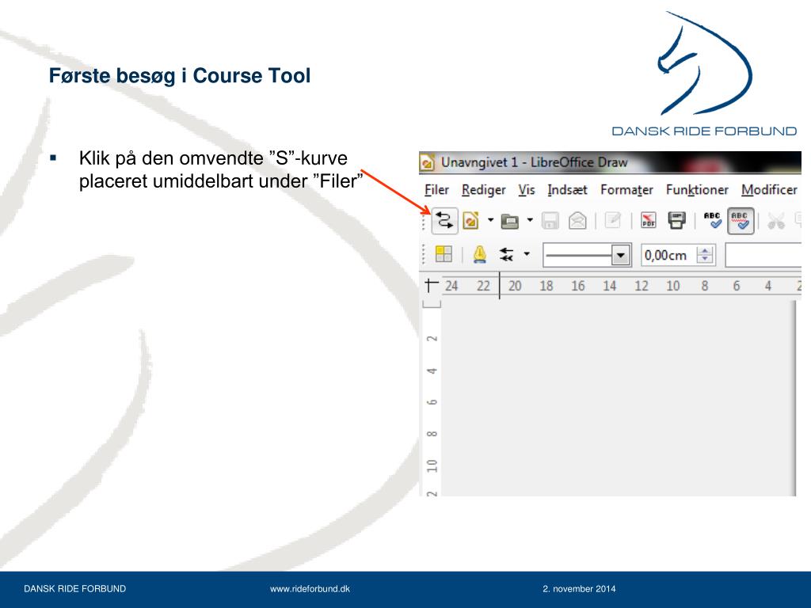Click the greyed Save floppy disk icon
The height and width of the screenshot is (608, 811).
pyautogui.click(x=550, y=222)
